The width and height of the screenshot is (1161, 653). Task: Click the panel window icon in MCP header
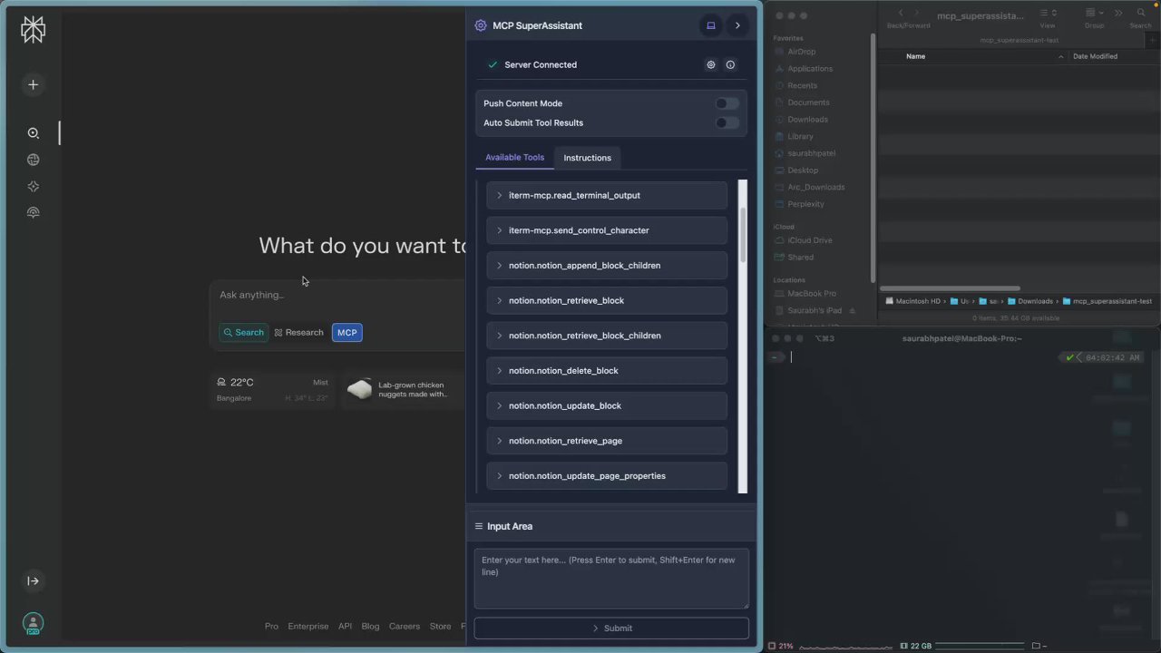pos(711,25)
